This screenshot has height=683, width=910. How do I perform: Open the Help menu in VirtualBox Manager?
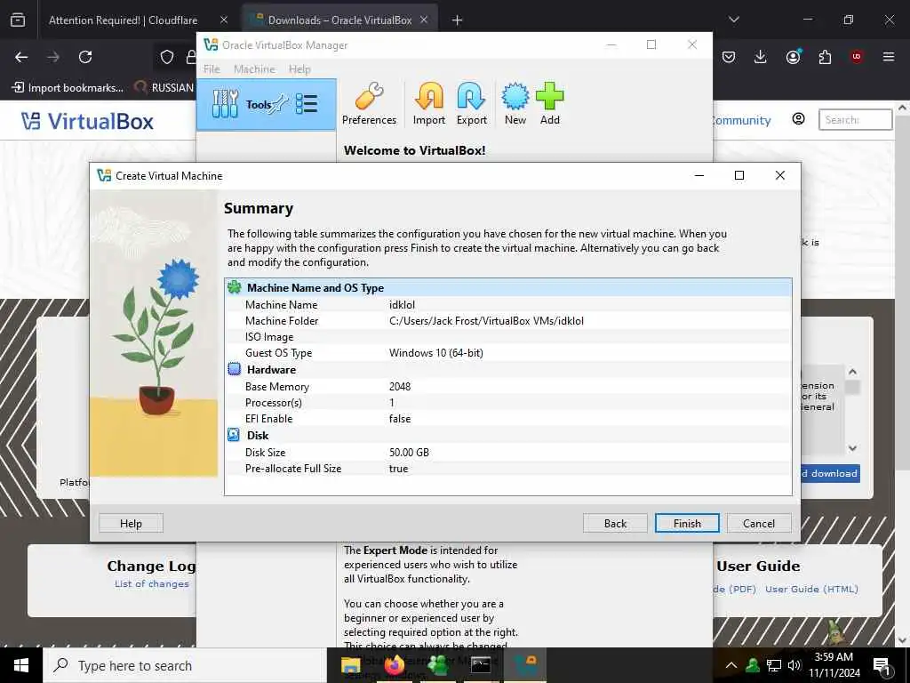coord(299,69)
